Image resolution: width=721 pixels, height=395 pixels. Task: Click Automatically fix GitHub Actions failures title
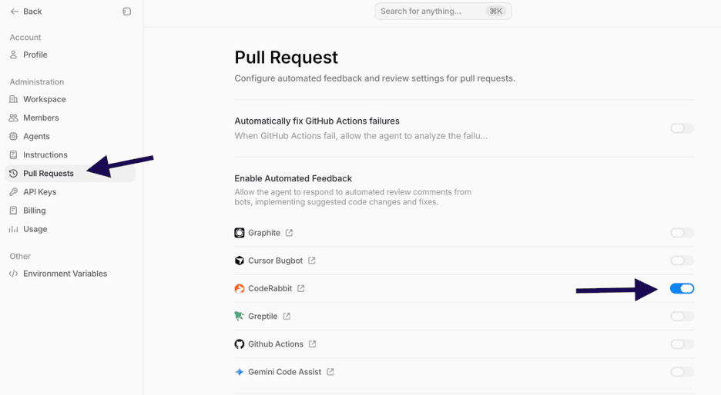(317, 121)
